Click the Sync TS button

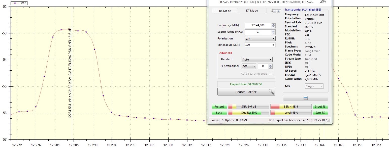coord(320,113)
